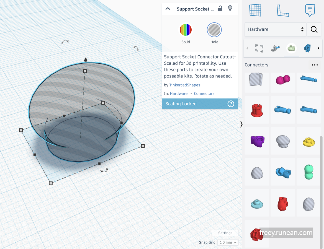
Task: Click the Connectors panel overflow dots
Action: point(315,65)
